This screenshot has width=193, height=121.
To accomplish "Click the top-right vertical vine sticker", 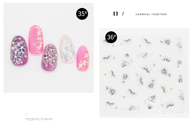I will (179, 46).
